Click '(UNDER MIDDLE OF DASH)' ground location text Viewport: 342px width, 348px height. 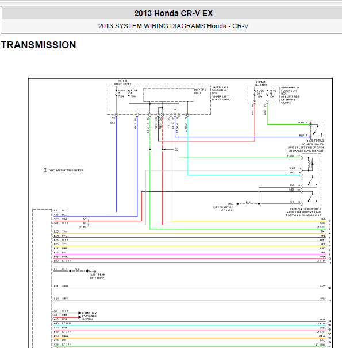223,208
